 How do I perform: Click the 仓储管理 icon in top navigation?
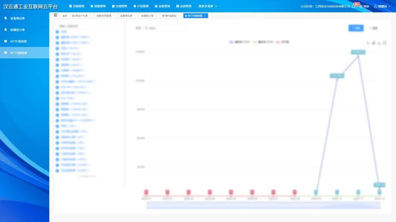113,6
